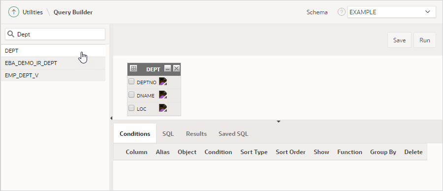Open the Saved SQL tab
Image resolution: width=443 pixels, height=191 pixels.
[x=233, y=133]
